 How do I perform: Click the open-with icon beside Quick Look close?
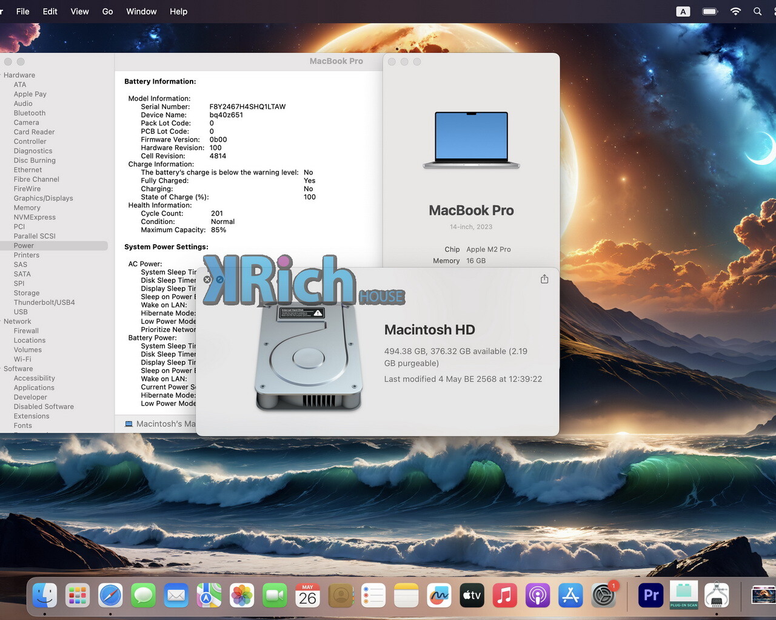[x=219, y=280]
